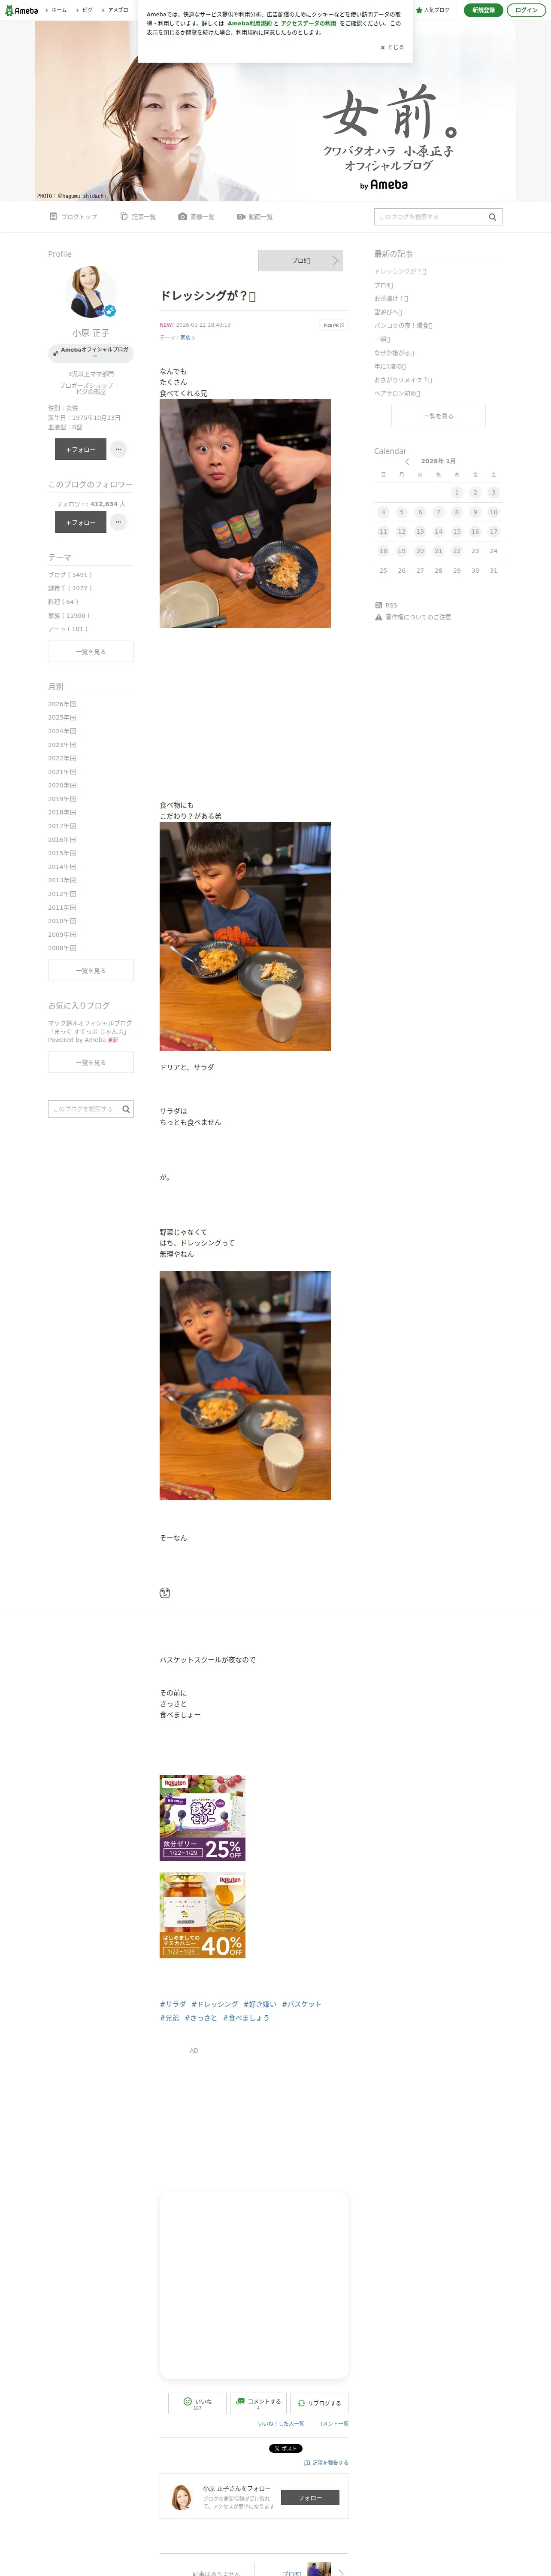Close the cookie notice with とじる

click(x=392, y=47)
